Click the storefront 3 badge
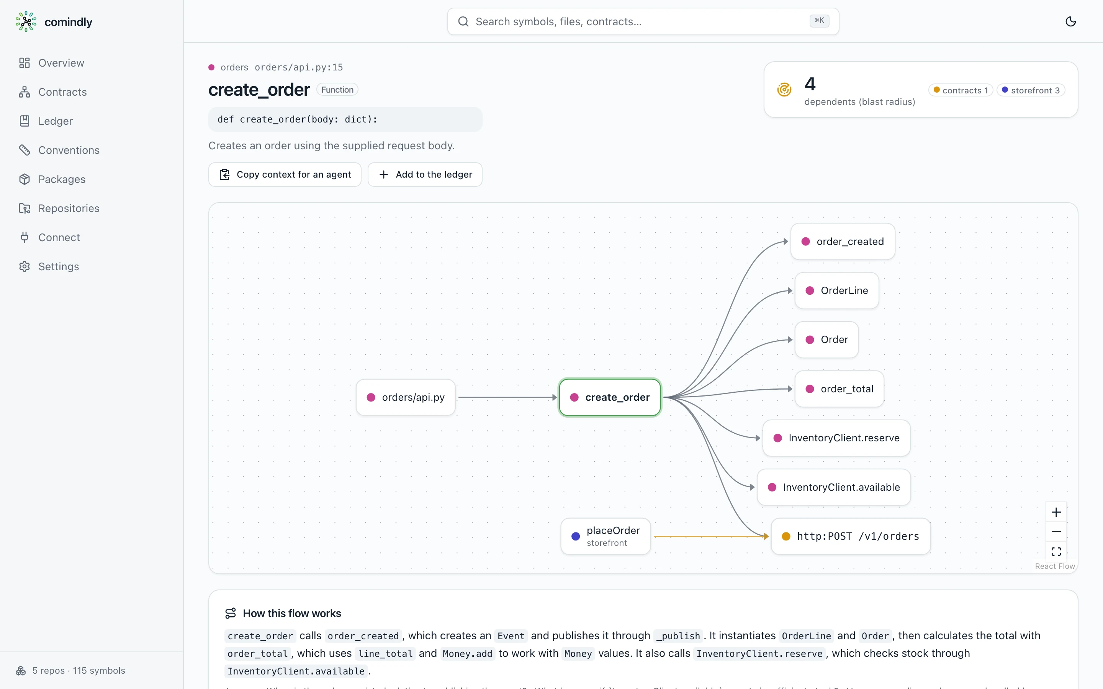 (x=1031, y=90)
